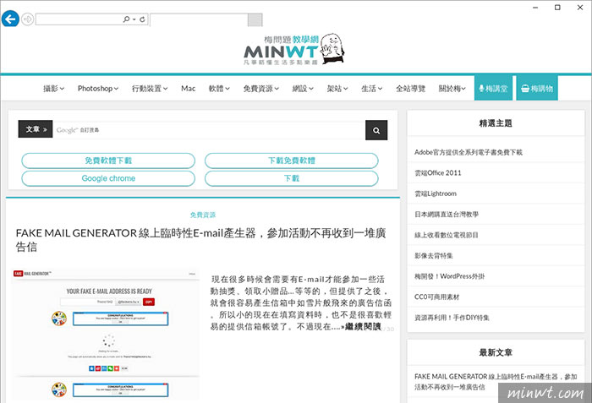Screen dimensions: 592x403
Task: Open Adobe官方提供全系列電子書免費下載 link
Action: click(x=469, y=152)
